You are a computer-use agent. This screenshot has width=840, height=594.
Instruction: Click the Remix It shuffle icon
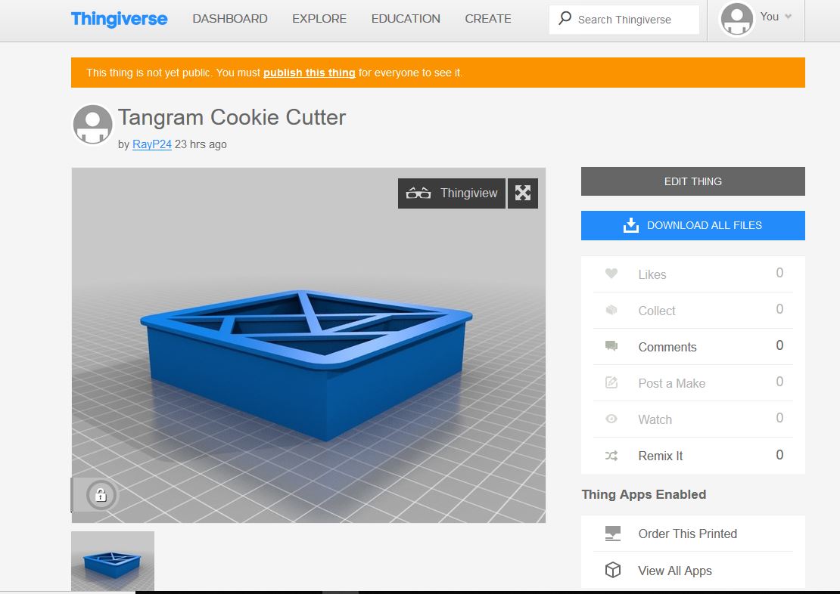pos(611,456)
